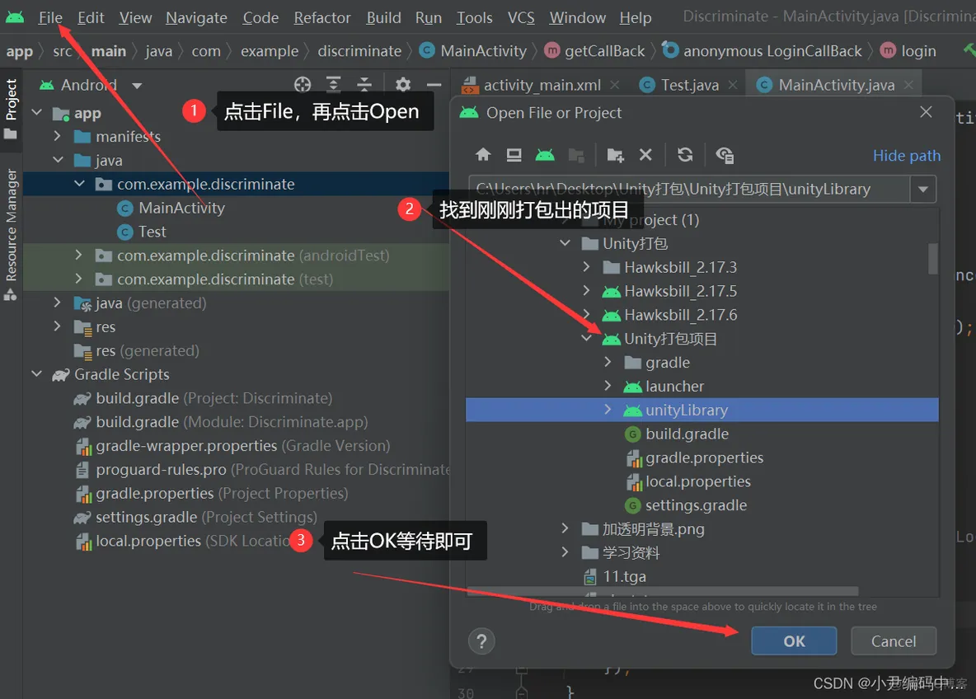
Task: Click the path input field in dialog
Action: tap(689, 190)
